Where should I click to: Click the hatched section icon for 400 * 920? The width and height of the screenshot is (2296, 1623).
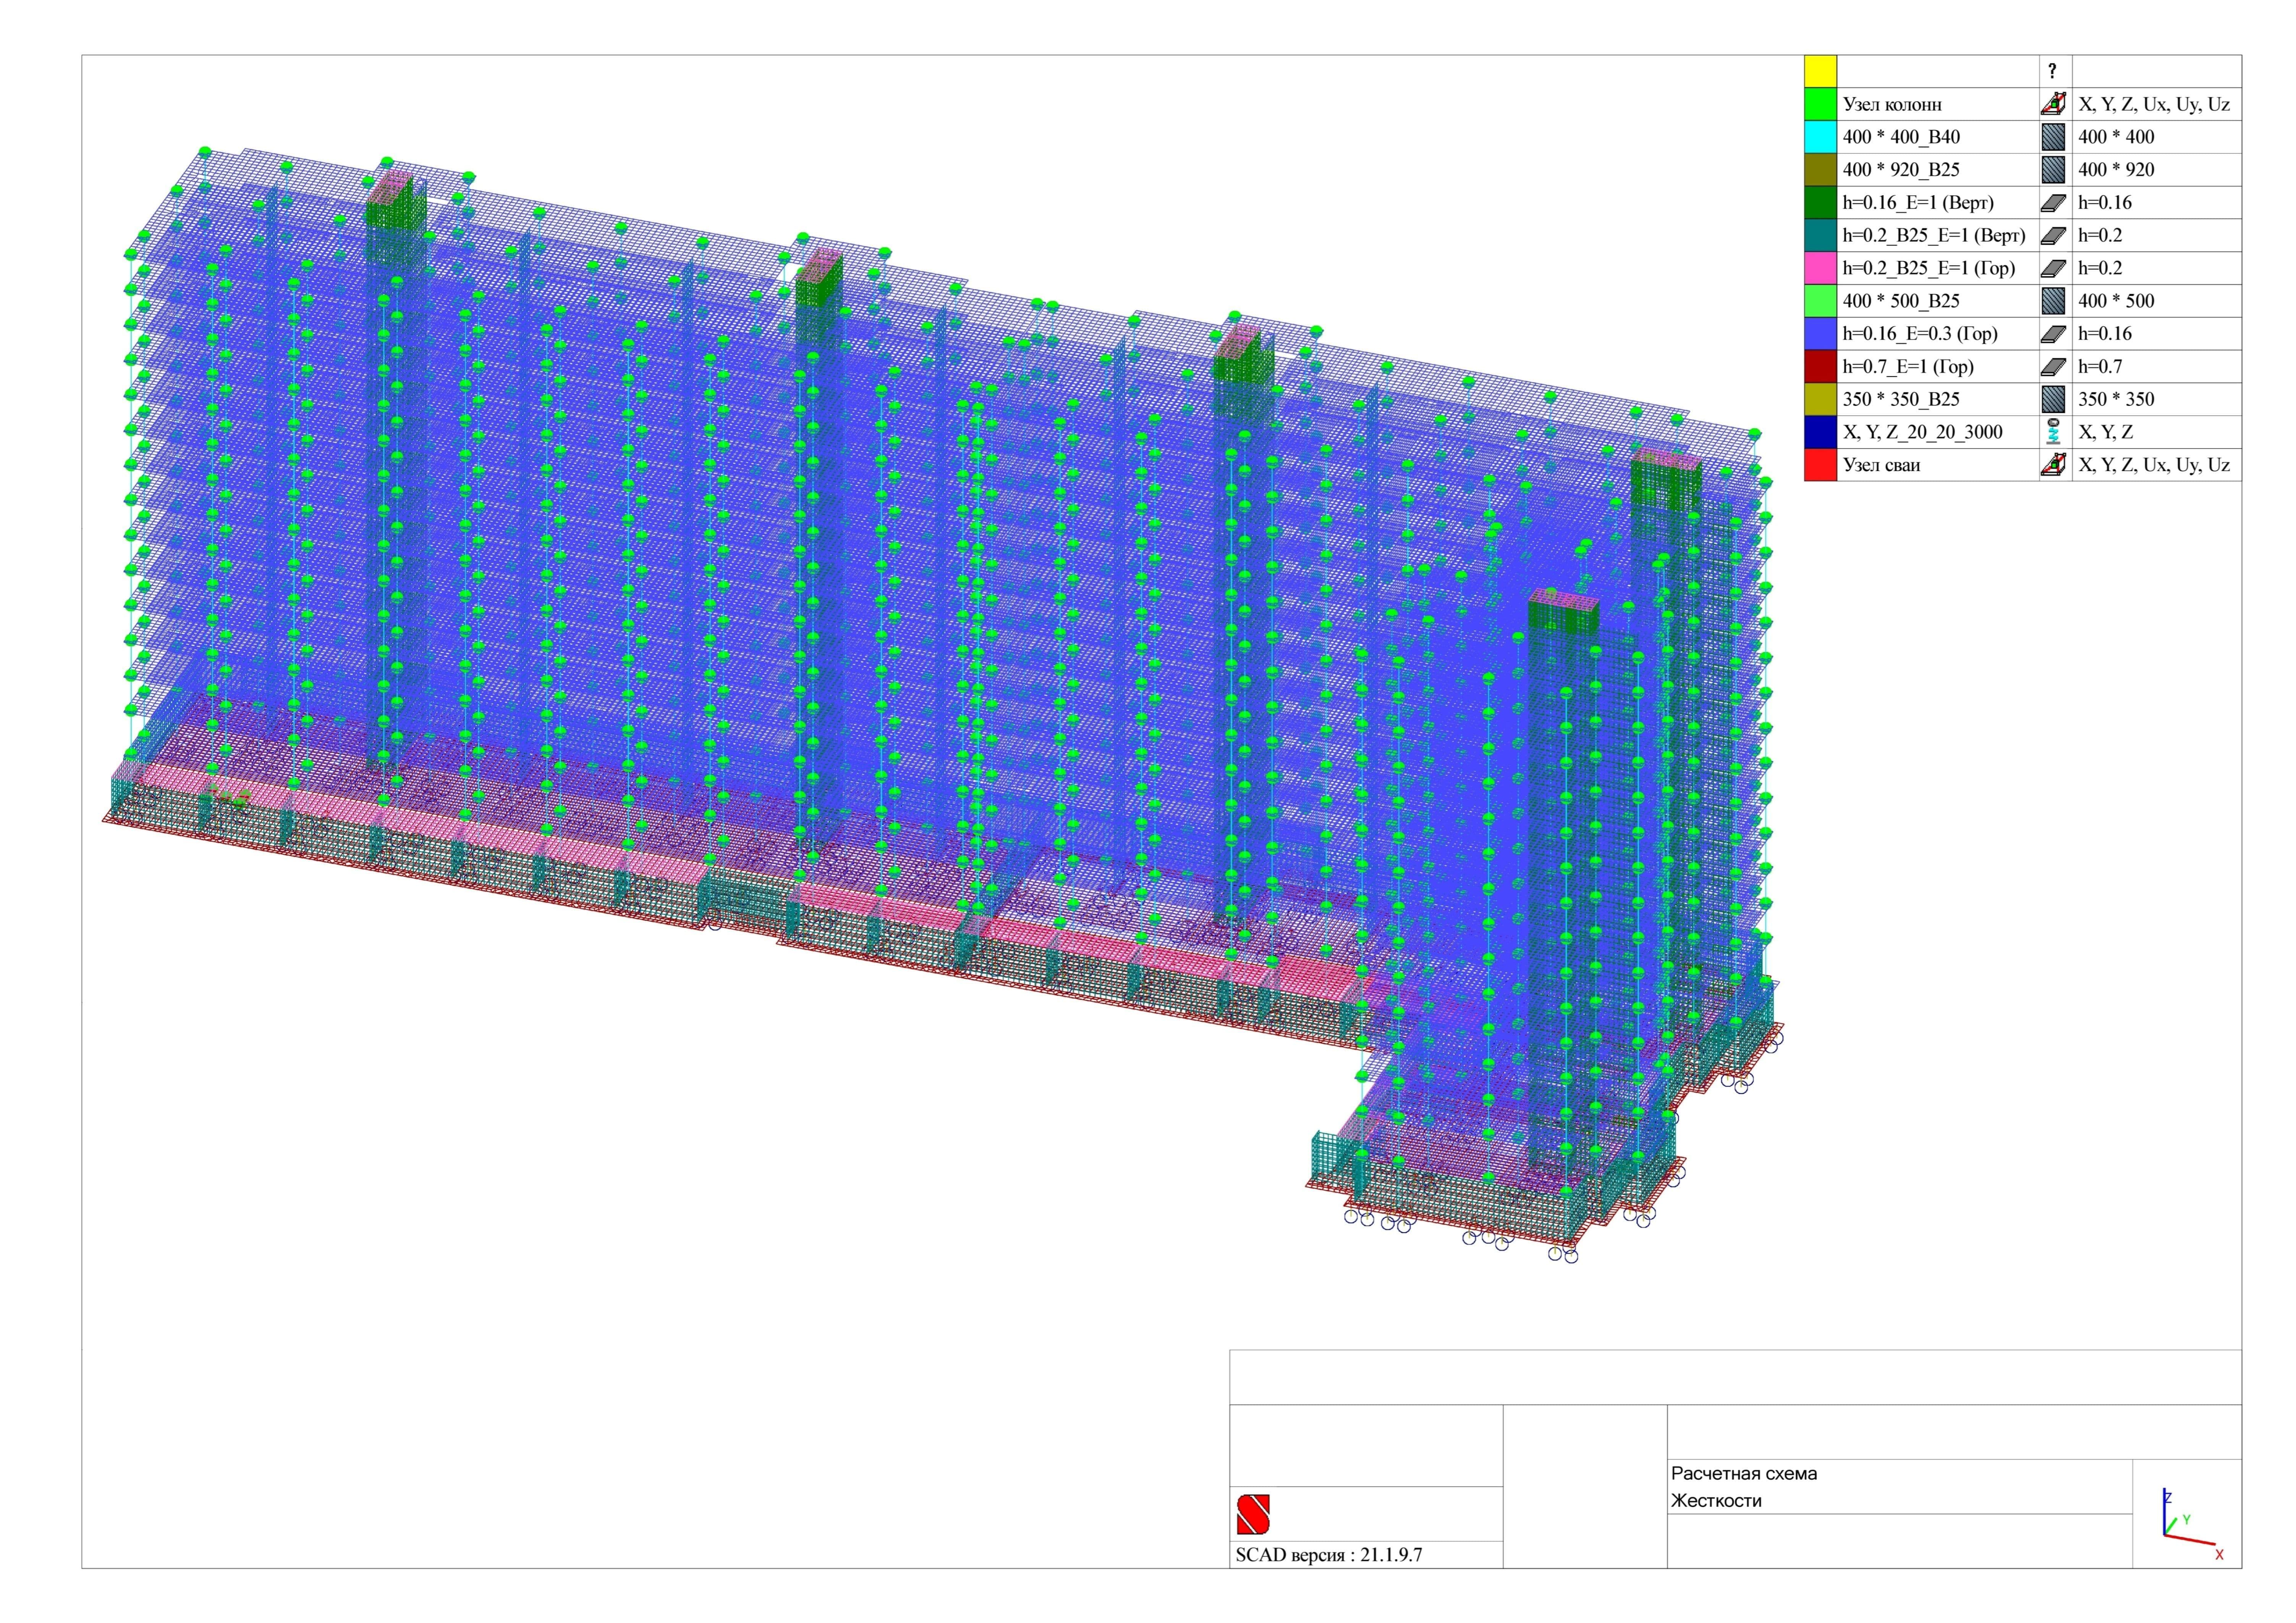2053,170
